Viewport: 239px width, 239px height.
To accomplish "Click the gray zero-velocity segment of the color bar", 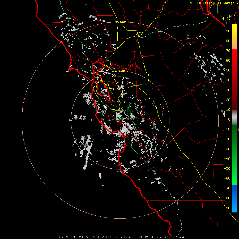I will 234,118.
